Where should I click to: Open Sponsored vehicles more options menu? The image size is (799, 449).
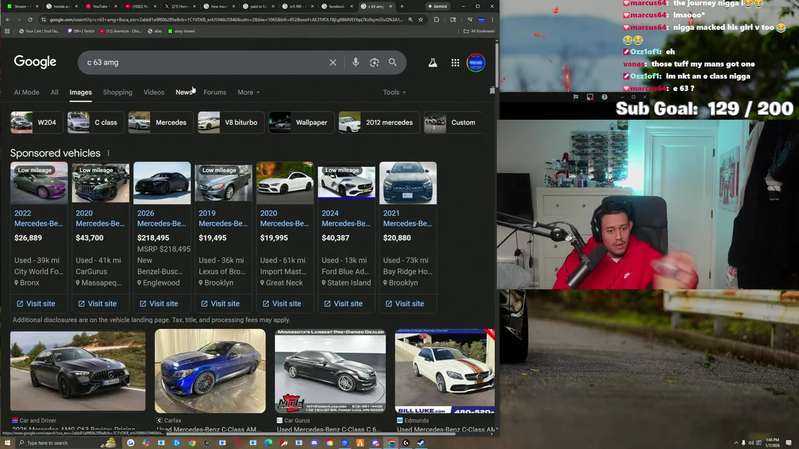pyautogui.click(x=108, y=153)
